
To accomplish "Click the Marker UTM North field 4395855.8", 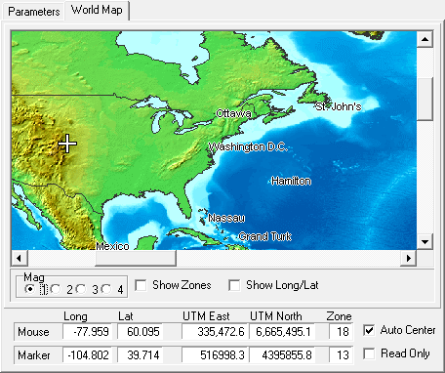I will [x=282, y=354].
